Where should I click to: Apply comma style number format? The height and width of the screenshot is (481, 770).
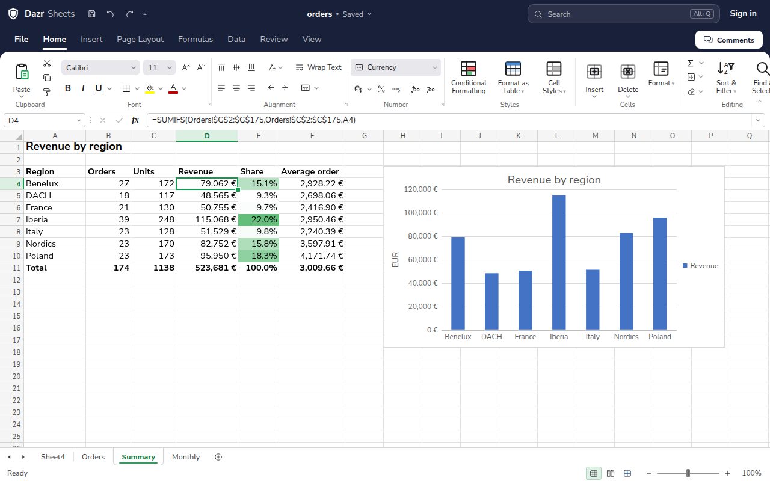click(x=396, y=89)
